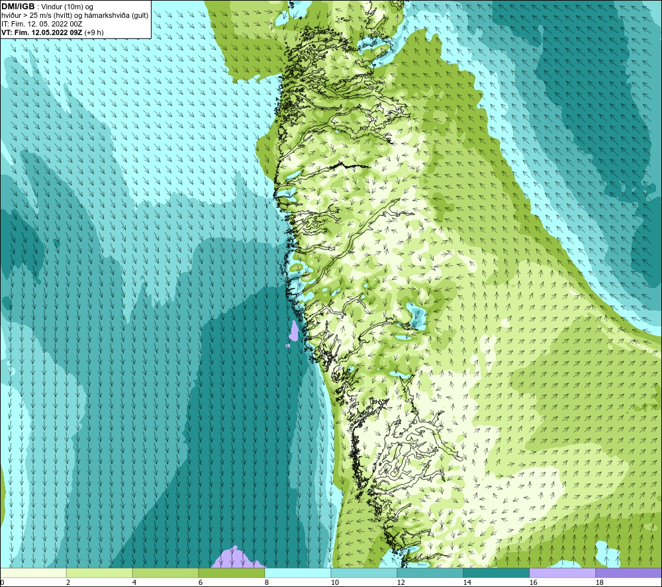The width and height of the screenshot is (662, 587).
Task: Click the small cyan lake inland on the map
Action: click(418, 316)
